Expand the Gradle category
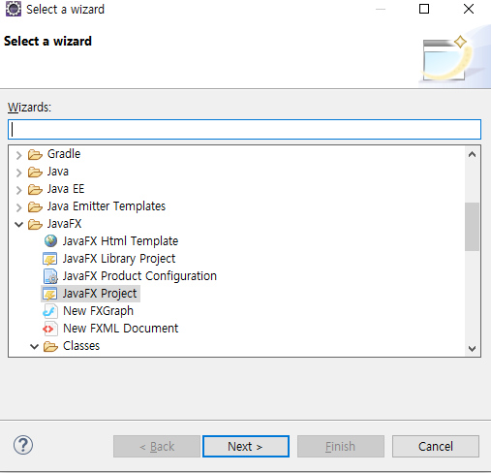 (18, 155)
